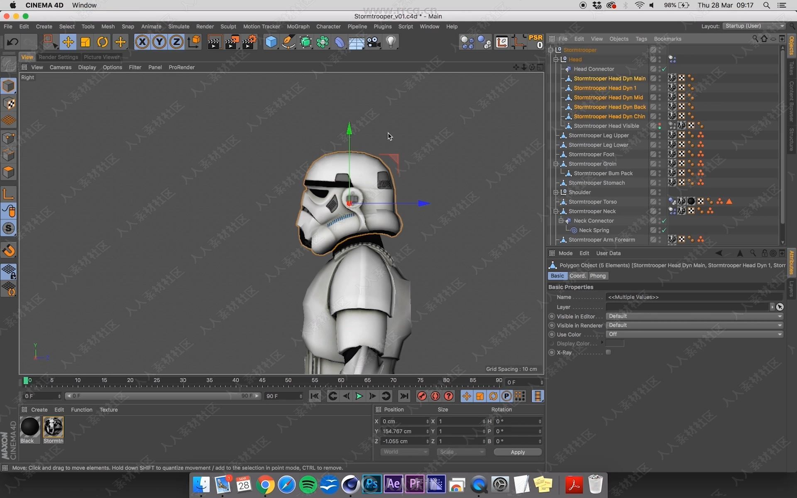Switch to Picture Viewer tab
Image resolution: width=797 pixels, height=498 pixels.
point(102,57)
